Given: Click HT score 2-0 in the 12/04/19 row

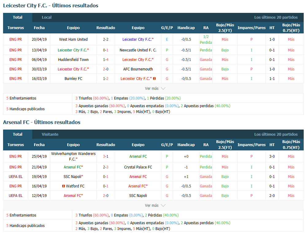Looking at the screenshot, I should click(x=272, y=195).
